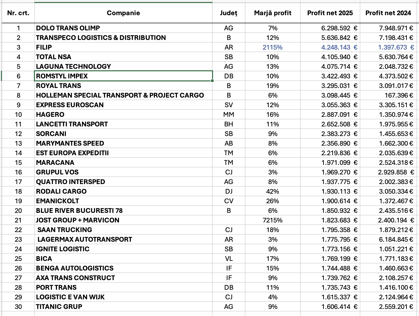Click the 'Profit net 2024' header
Image resolution: width=419 pixels, height=316 pixels.
click(x=388, y=13)
